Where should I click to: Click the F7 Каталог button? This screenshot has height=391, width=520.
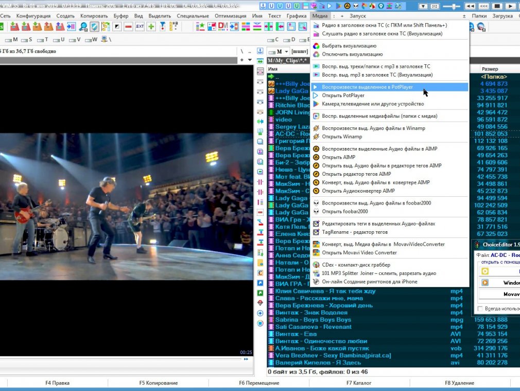click(359, 383)
